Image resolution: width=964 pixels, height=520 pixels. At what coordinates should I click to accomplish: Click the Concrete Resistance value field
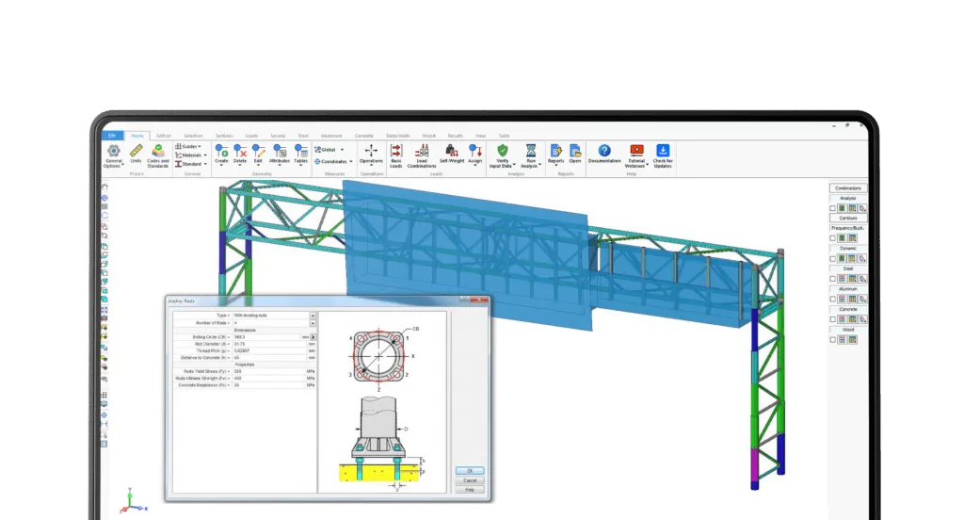pyautogui.click(x=270, y=385)
